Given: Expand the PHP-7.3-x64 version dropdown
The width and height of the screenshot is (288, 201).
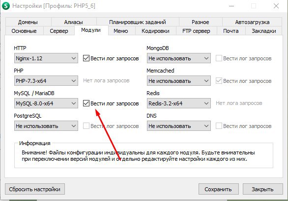Looking at the screenshot, I should [46, 81].
